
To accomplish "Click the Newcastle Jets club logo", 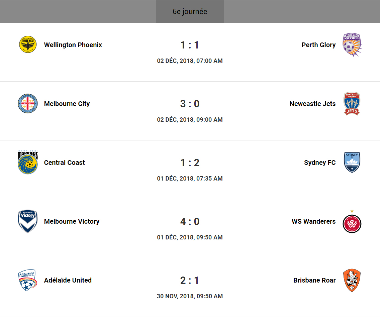I will tap(352, 104).
